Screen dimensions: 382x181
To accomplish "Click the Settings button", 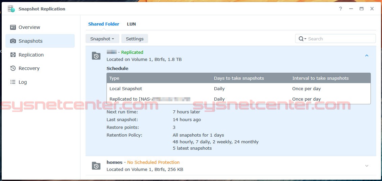I will tap(135, 39).
